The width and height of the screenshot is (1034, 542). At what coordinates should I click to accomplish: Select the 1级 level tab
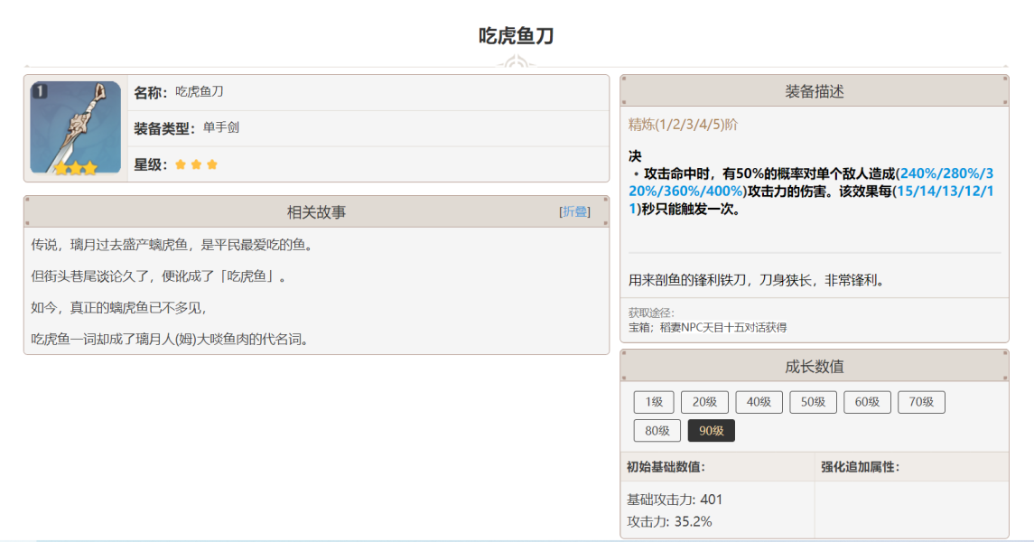(654, 402)
